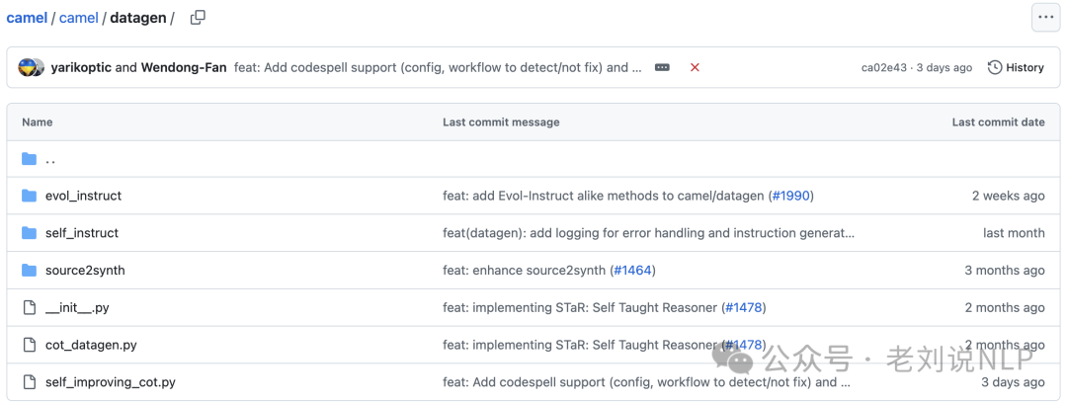Copy the datagen path with the copy icon

198,18
